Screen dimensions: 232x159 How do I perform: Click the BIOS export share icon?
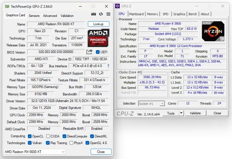89,52
